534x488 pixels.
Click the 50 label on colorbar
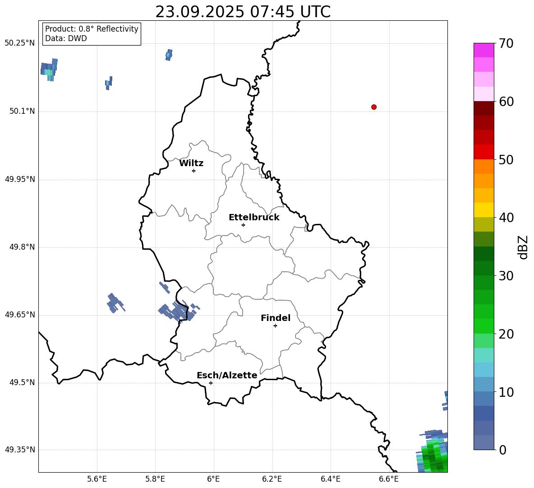(x=506, y=159)
